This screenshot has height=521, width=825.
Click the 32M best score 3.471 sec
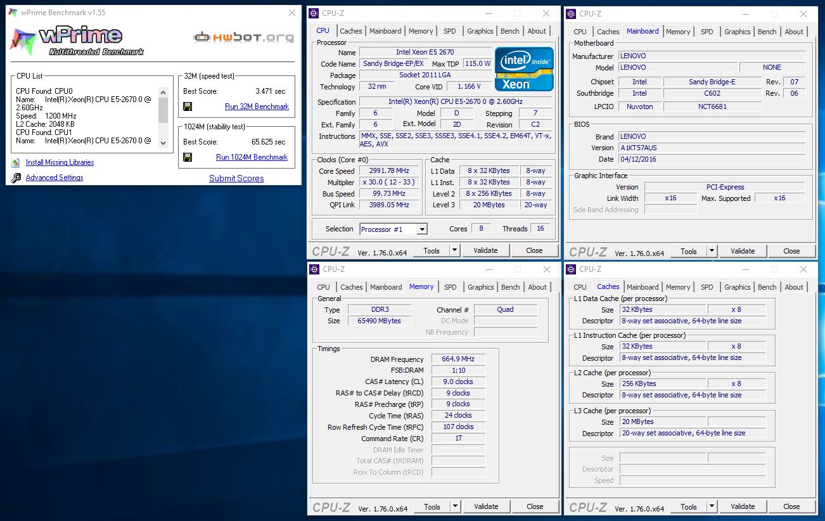[271, 91]
